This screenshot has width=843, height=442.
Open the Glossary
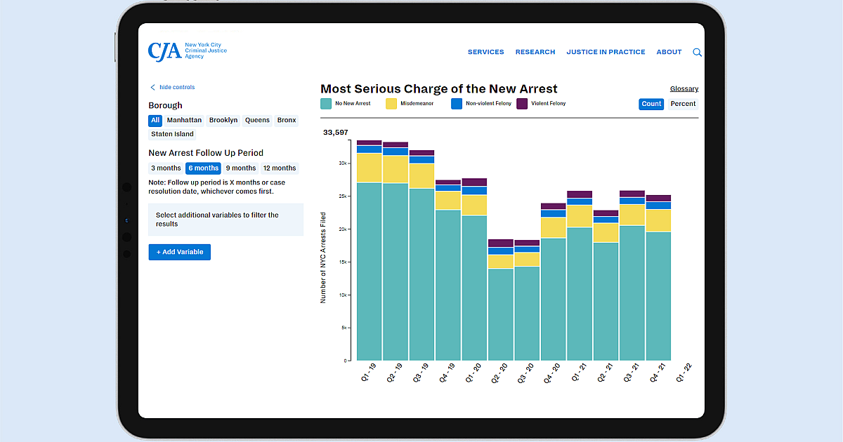[684, 88]
